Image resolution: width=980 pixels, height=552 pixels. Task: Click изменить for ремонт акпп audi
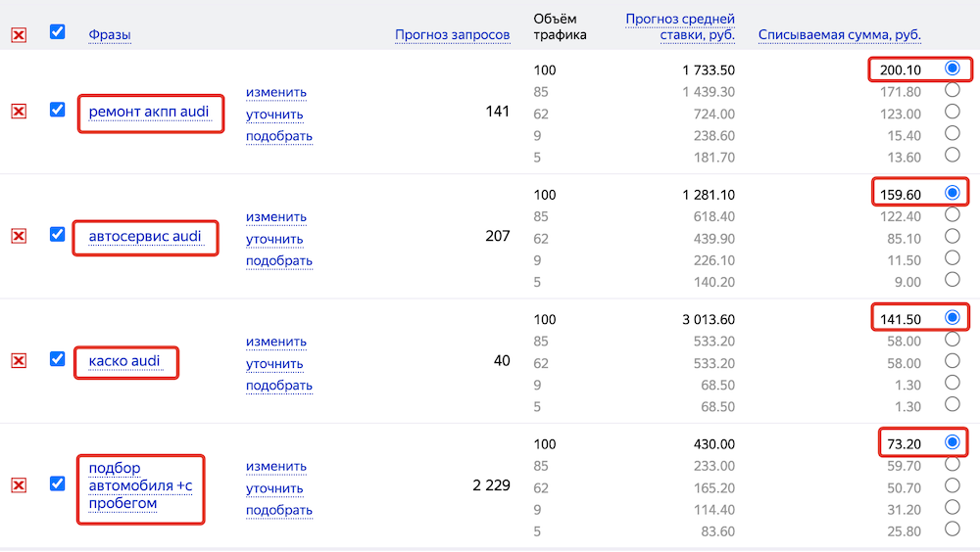[x=276, y=92]
